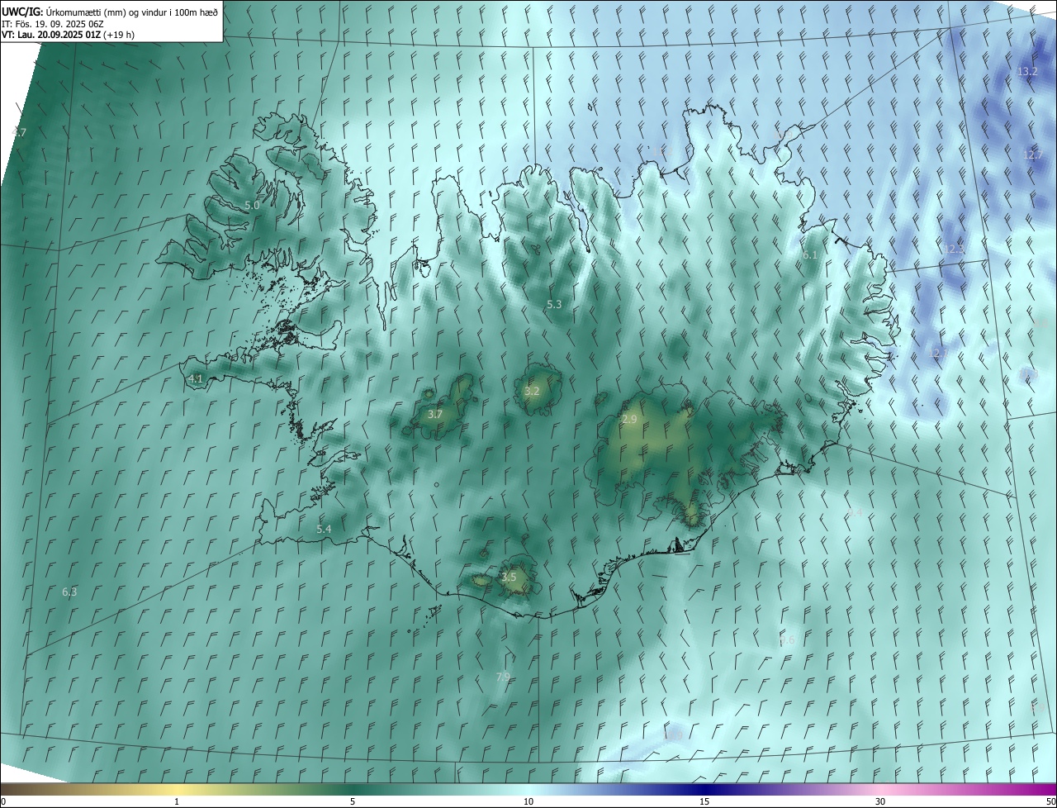Image resolution: width=1057 pixels, height=808 pixels.
Task: Click the color scale tick label 1
Action: tap(177, 801)
